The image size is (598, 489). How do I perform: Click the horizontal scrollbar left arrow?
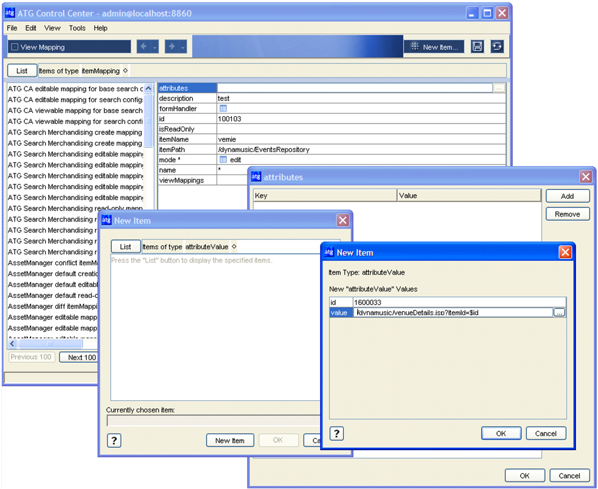[x=12, y=344]
